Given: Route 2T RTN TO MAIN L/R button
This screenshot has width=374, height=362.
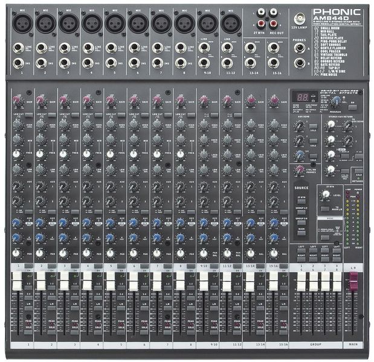Looking at the screenshot, I should pyautogui.click(x=325, y=209).
